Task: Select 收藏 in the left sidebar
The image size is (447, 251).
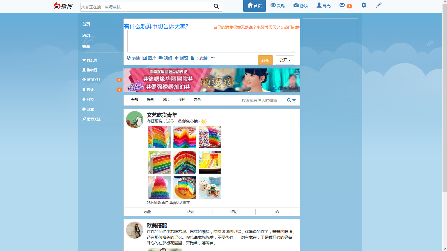Action: coord(86,47)
